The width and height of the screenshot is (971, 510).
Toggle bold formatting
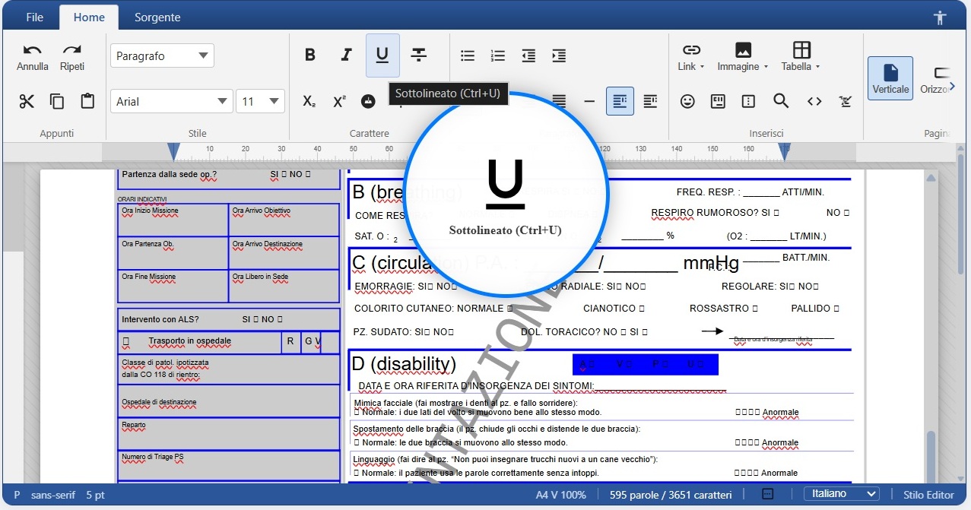pos(310,55)
